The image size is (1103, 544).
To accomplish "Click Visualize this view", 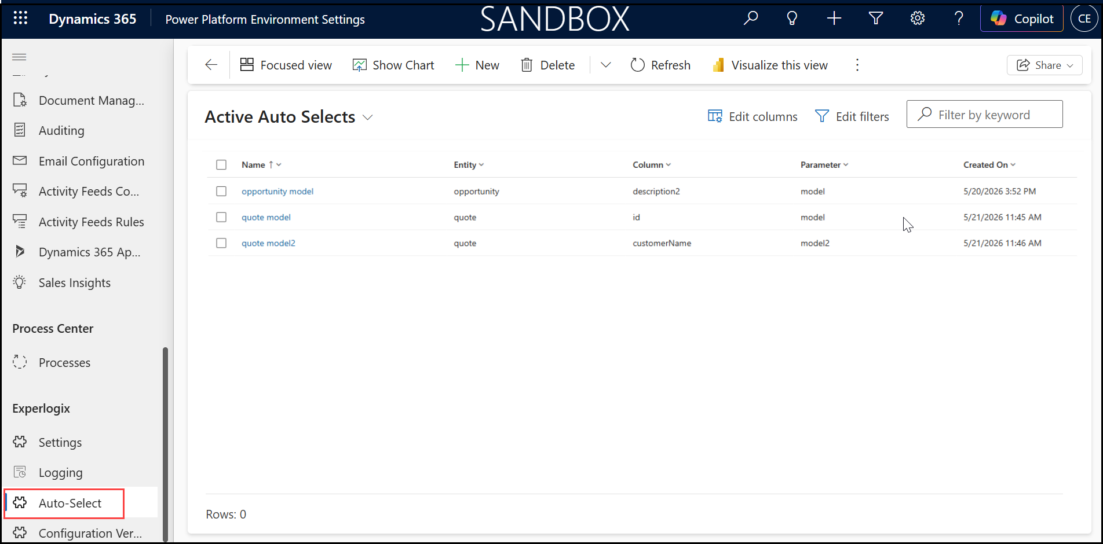I will tap(770, 65).
